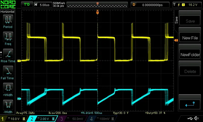203x122 pixels.
Task: Click the Save button
Action: coord(190,20)
